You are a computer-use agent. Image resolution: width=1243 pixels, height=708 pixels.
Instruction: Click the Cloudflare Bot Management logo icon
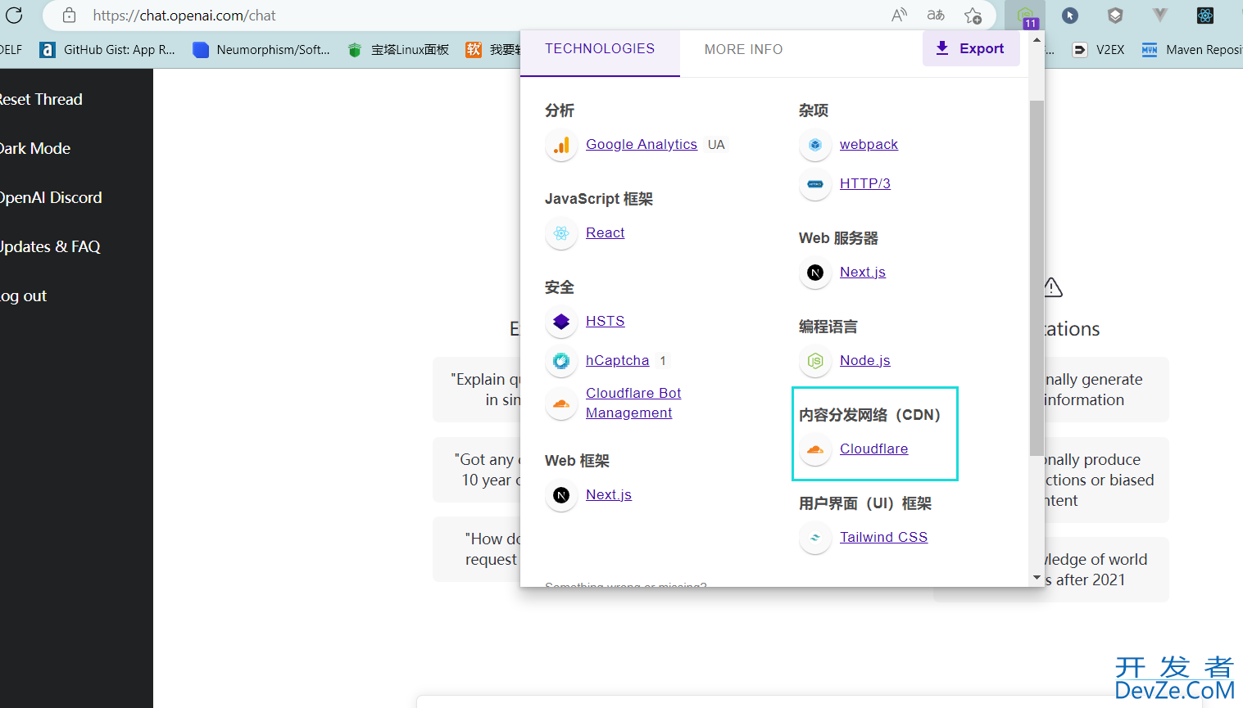[x=561, y=404]
